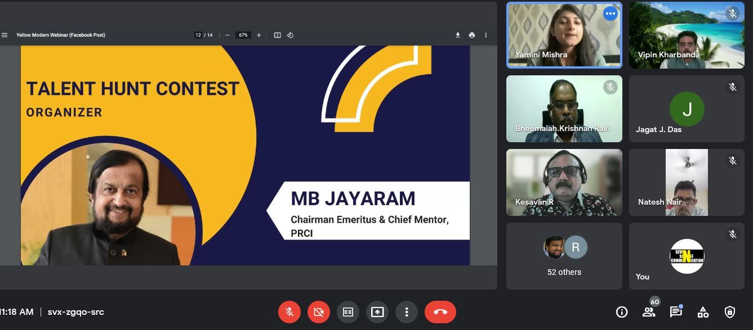Open host controls lock icon
753x330 pixels.
coord(730,312)
